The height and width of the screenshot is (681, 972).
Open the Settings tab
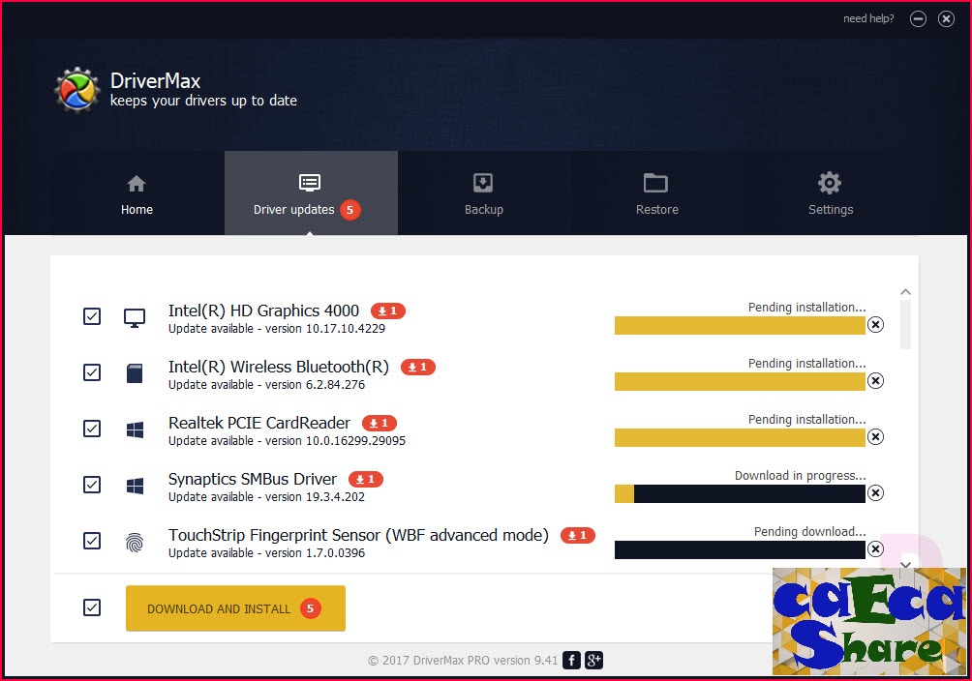coord(830,194)
